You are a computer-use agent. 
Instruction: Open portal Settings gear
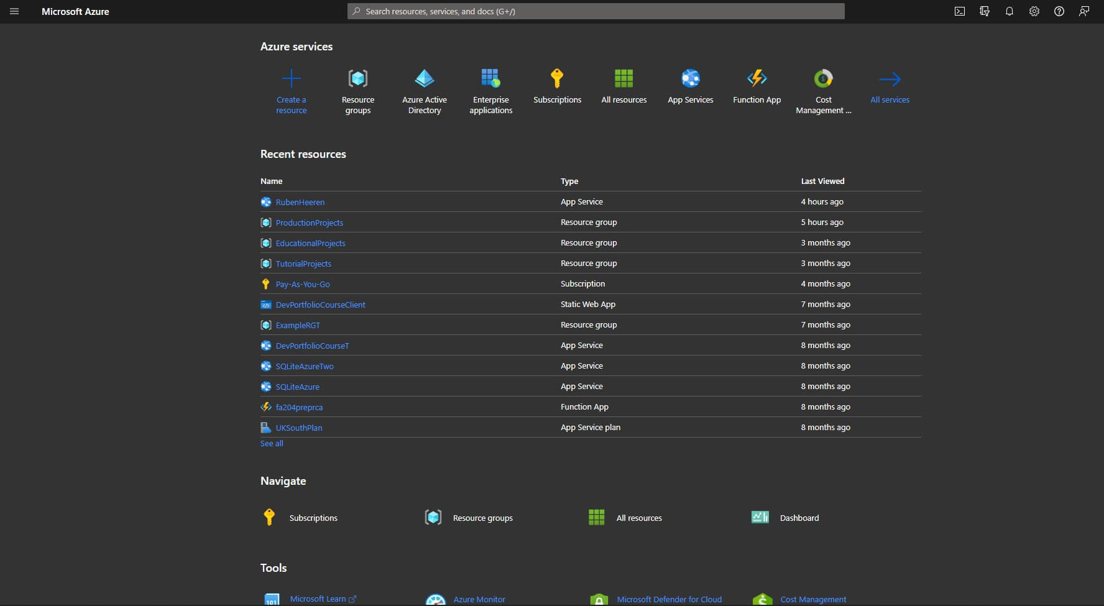click(x=1034, y=11)
